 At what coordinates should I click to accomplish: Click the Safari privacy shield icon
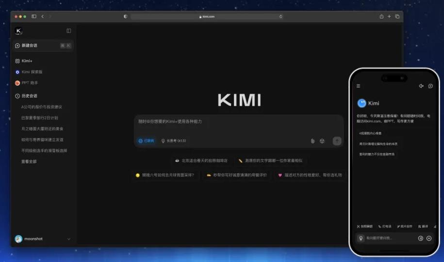[x=126, y=17]
